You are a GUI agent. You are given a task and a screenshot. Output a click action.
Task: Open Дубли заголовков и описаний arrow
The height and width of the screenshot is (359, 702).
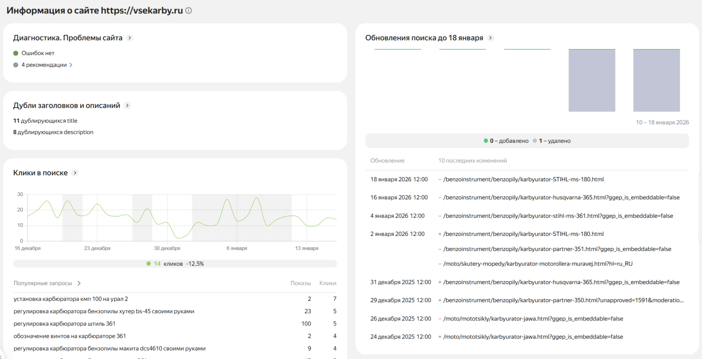tap(127, 105)
